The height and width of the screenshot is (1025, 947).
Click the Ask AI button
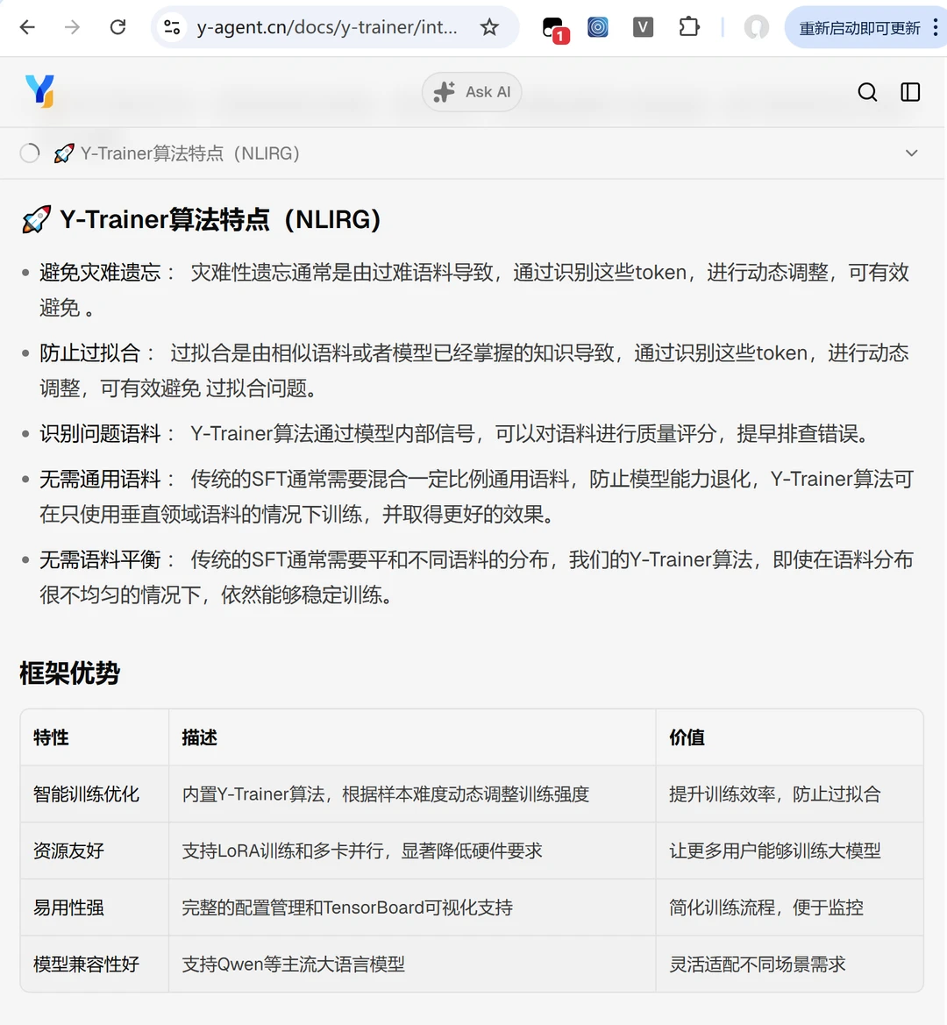click(x=472, y=91)
